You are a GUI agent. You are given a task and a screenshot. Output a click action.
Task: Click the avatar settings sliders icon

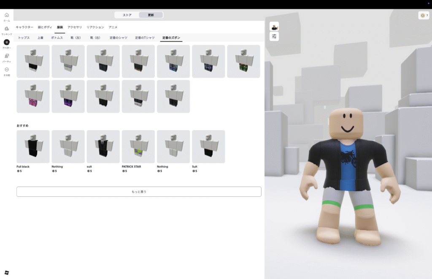[x=274, y=37]
